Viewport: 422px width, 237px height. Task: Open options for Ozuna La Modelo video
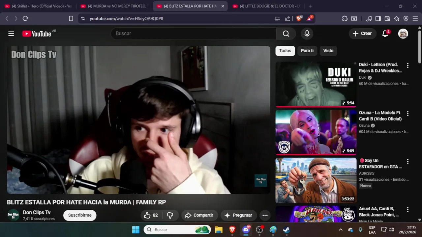coord(407,114)
